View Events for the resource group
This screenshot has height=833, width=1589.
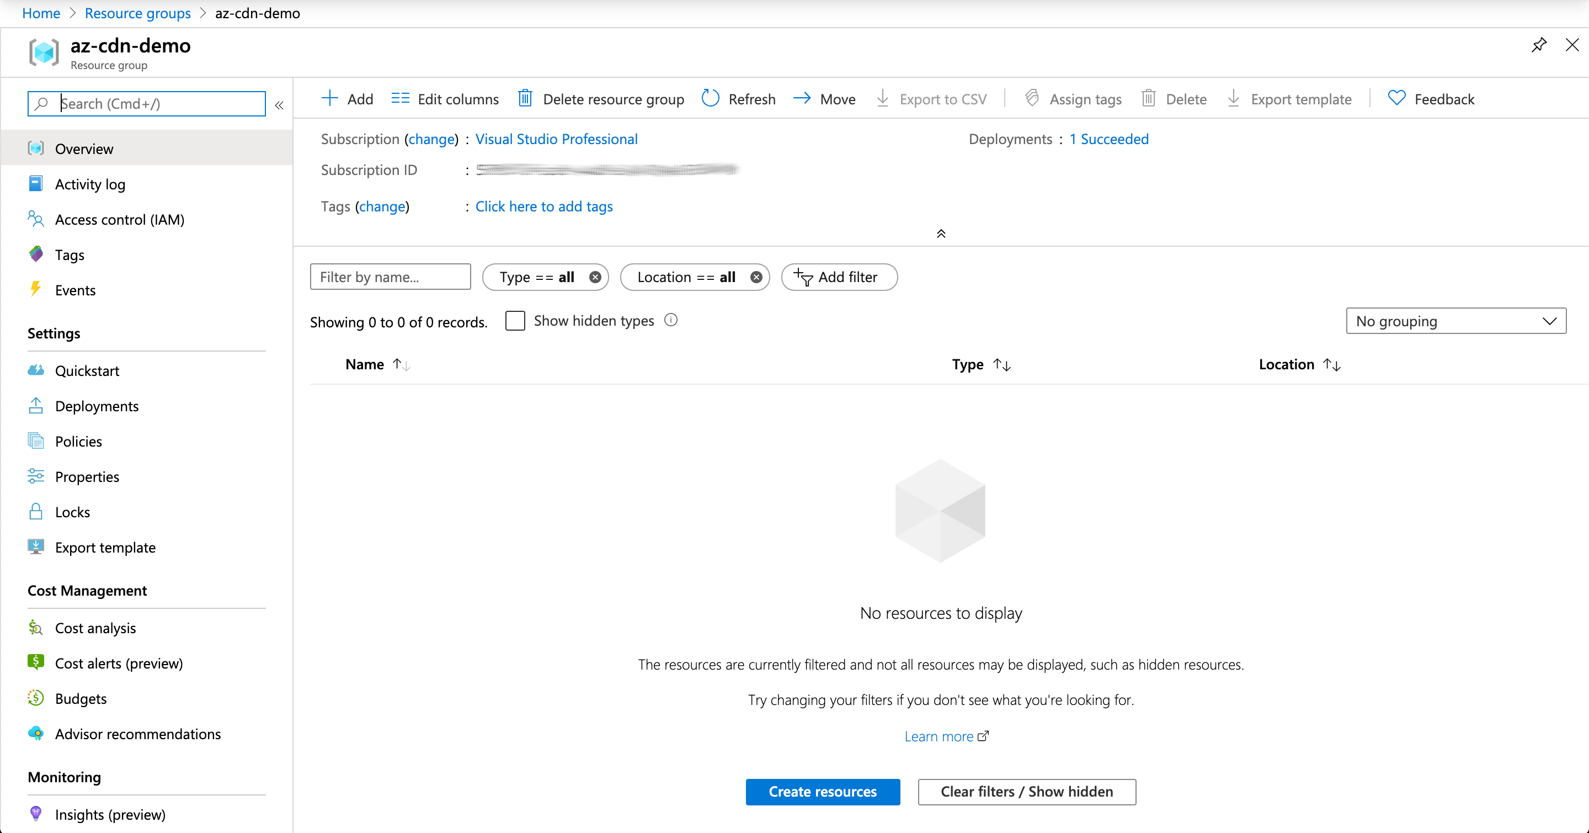click(75, 289)
